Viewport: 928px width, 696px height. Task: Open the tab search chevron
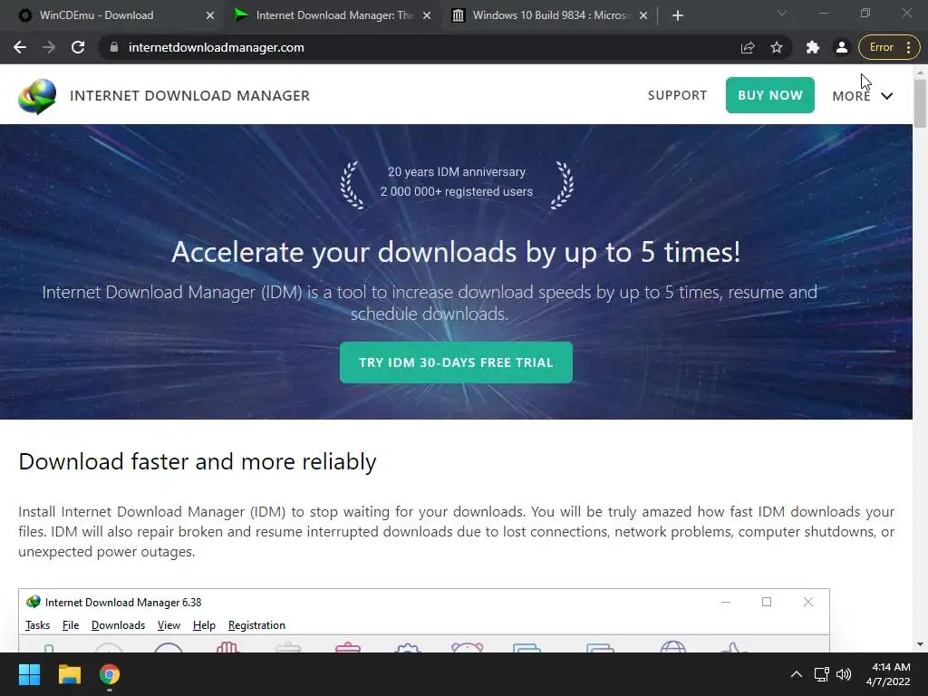(782, 13)
